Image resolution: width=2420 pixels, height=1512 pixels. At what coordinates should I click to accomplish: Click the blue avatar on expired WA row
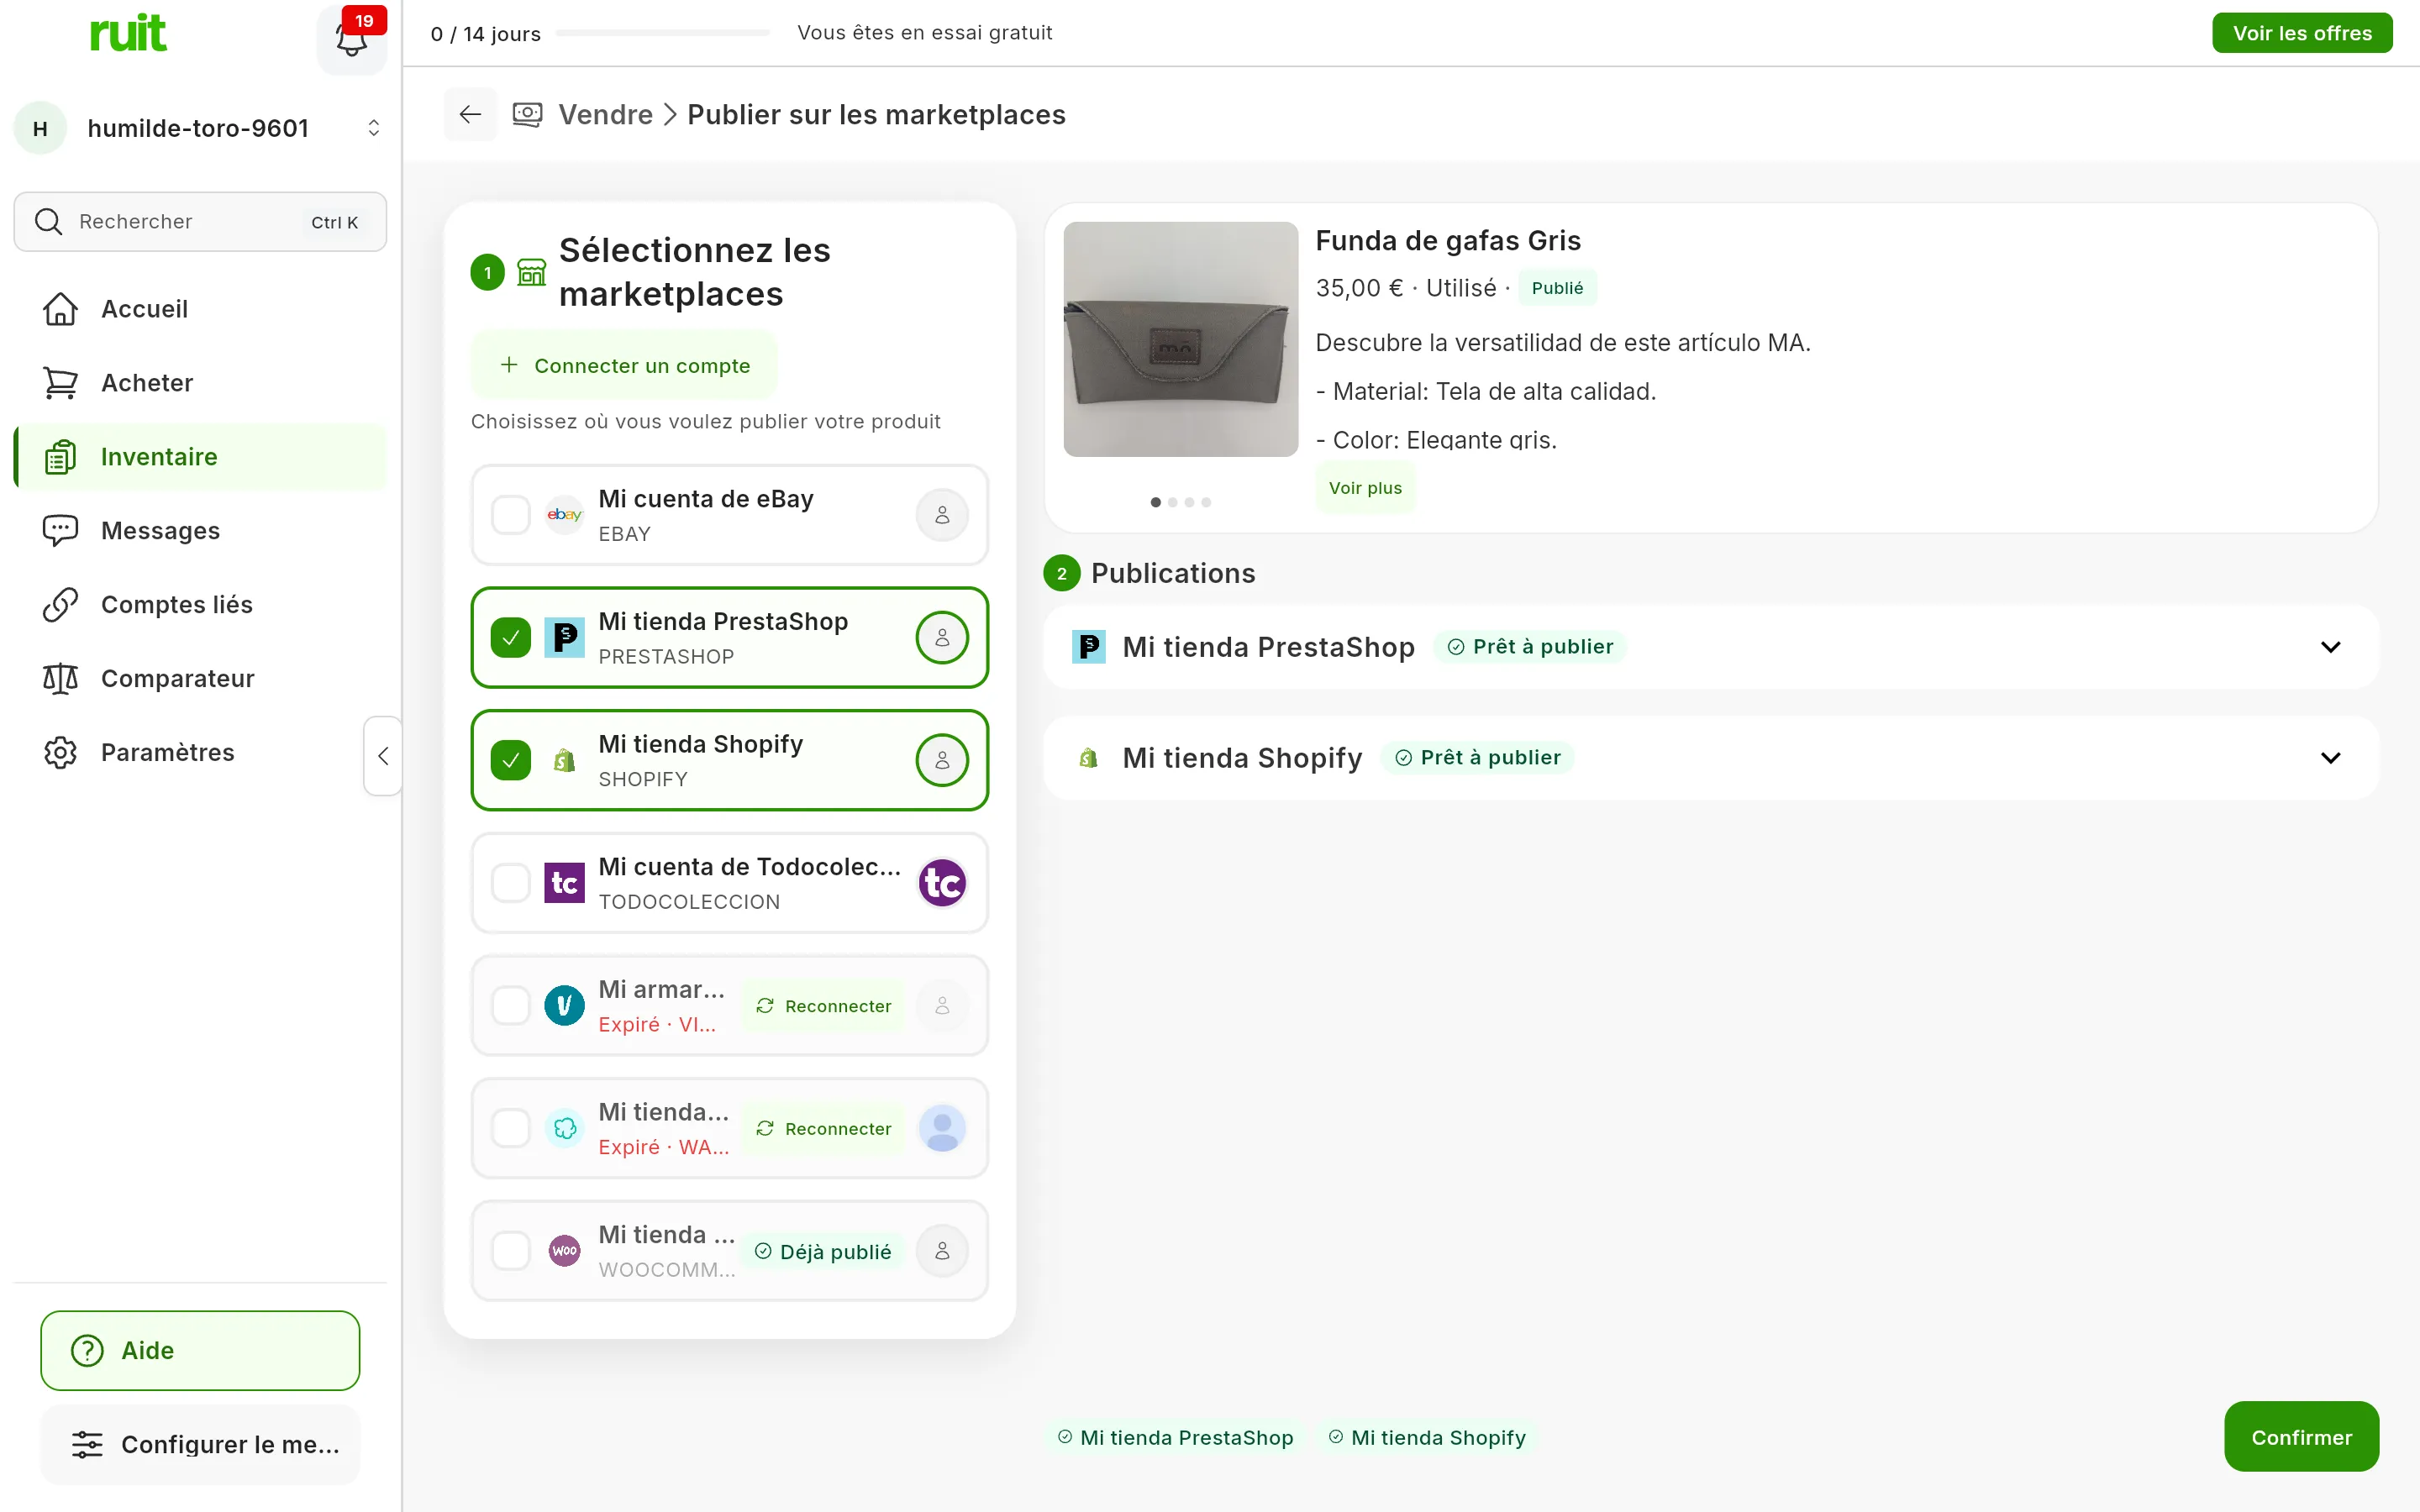point(942,1128)
